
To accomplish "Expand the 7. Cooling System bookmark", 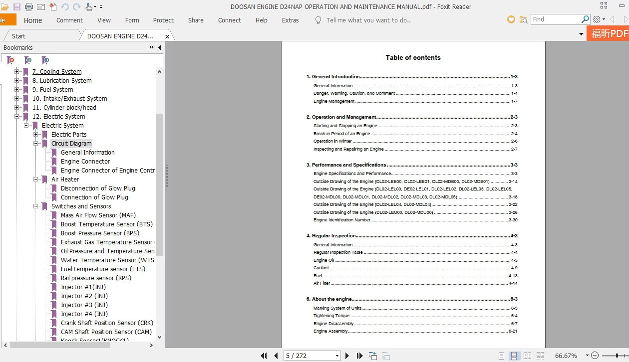I will 16,72.
